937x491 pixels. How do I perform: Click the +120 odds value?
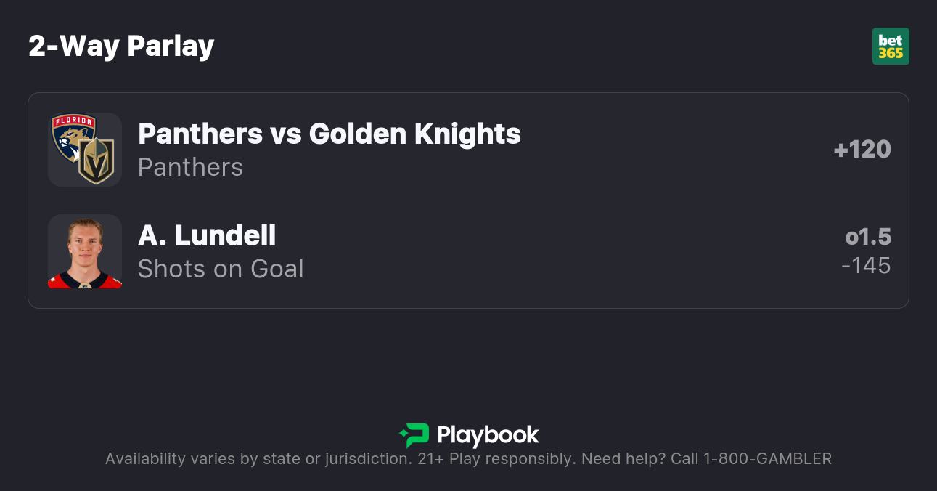pos(862,150)
